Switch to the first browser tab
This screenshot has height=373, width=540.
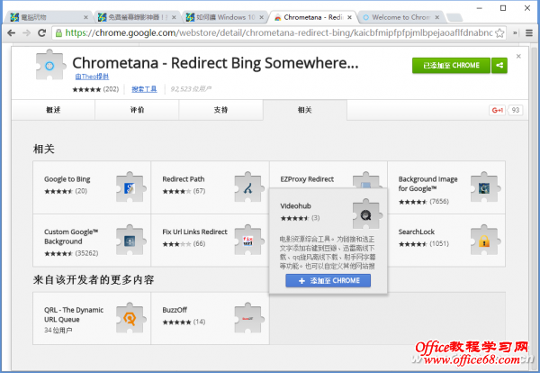click(x=49, y=17)
